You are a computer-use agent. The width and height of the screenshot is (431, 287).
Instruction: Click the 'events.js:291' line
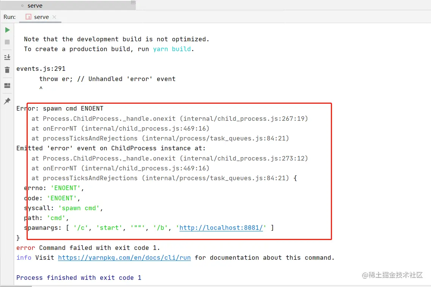[x=41, y=69]
